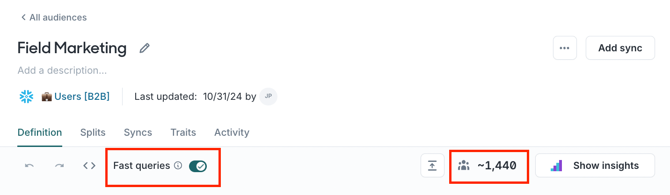This screenshot has height=195, width=670.
Task: Disable the Fast queries toggle
Action: tap(198, 166)
